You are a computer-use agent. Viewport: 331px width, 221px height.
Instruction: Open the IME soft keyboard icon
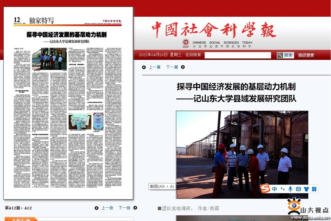point(298,189)
